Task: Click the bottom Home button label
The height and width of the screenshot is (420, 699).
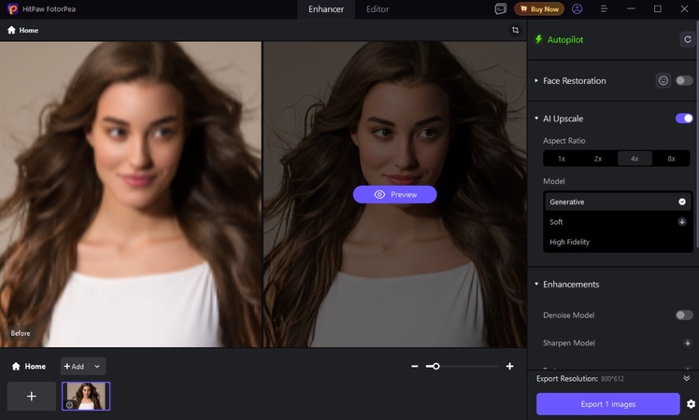Action: (x=36, y=366)
